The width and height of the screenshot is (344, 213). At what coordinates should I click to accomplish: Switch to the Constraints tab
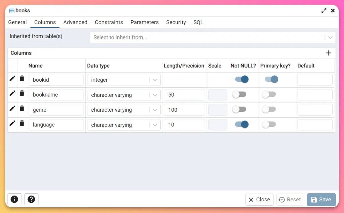point(109,22)
